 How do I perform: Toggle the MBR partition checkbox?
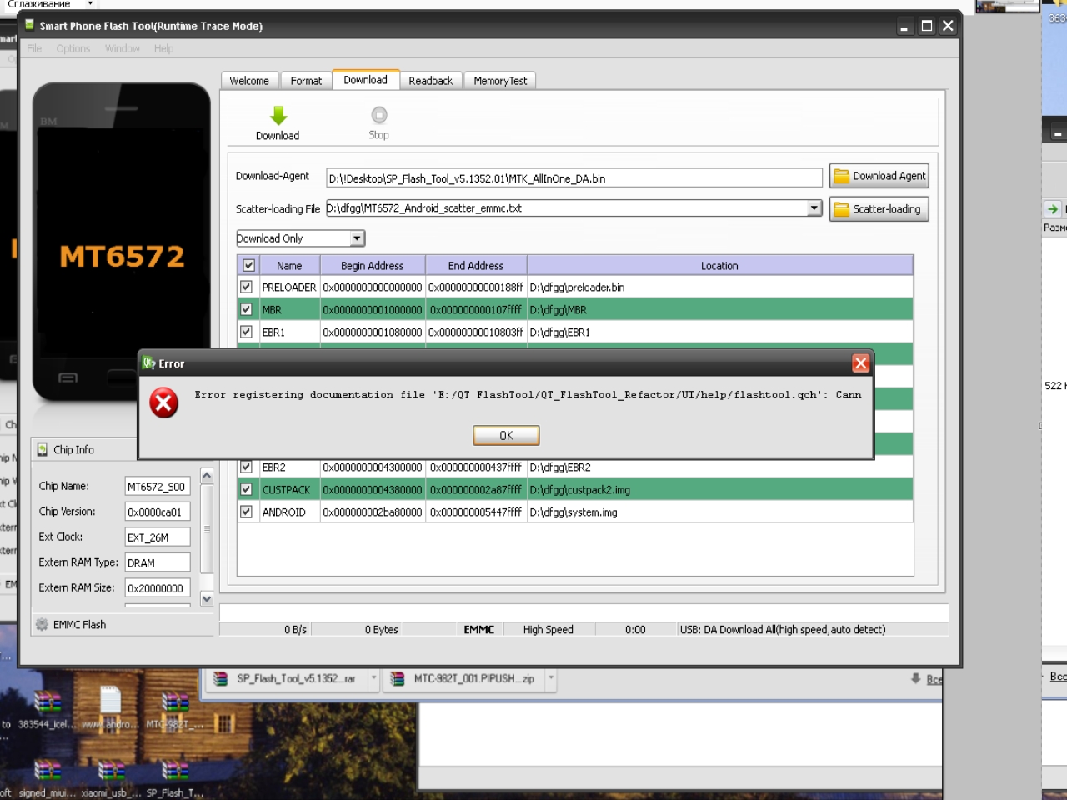coord(247,309)
